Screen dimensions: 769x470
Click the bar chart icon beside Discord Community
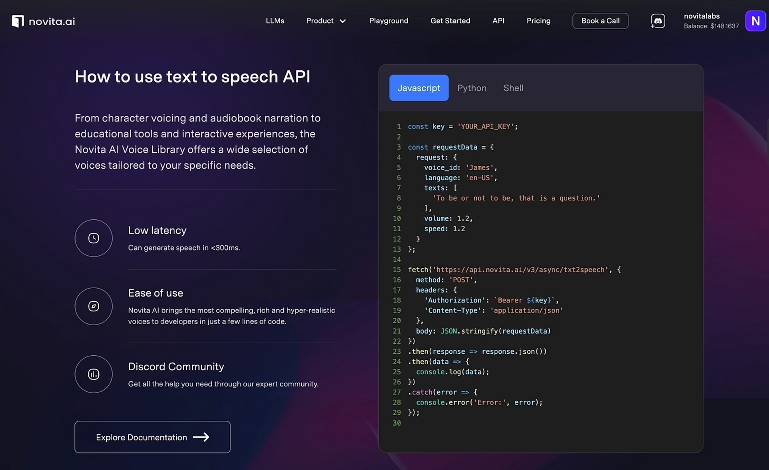94,374
